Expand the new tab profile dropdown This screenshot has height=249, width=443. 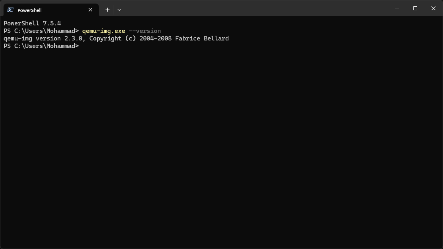pos(119,10)
